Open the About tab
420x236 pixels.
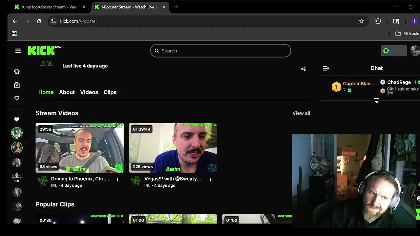67,92
